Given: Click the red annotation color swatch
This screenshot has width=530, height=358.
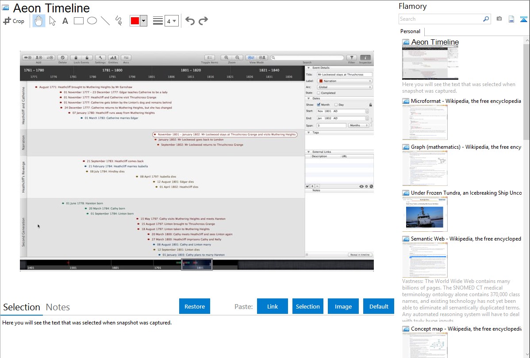Looking at the screenshot, I should (135, 21).
